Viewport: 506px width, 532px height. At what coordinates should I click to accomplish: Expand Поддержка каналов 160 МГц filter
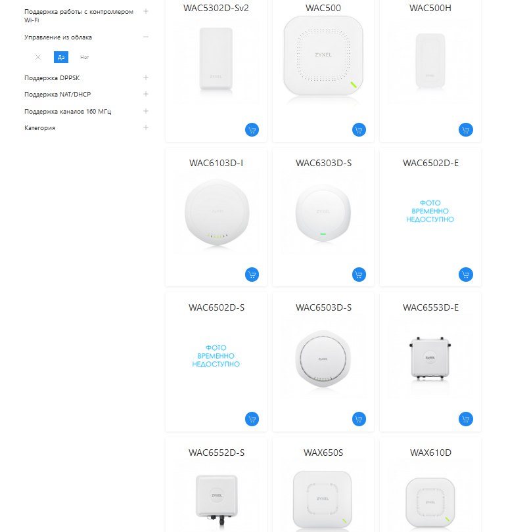[x=146, y=111]
